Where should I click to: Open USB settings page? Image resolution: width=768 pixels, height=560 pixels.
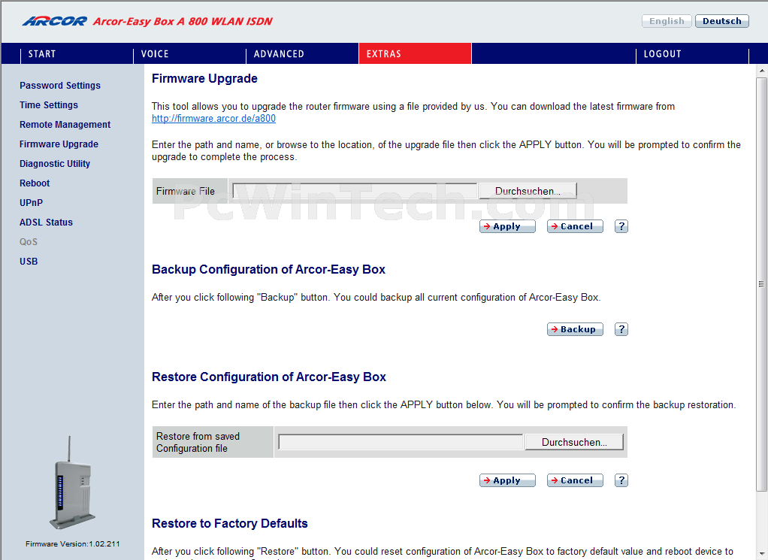pyautogui.click(x=29, y=262)
